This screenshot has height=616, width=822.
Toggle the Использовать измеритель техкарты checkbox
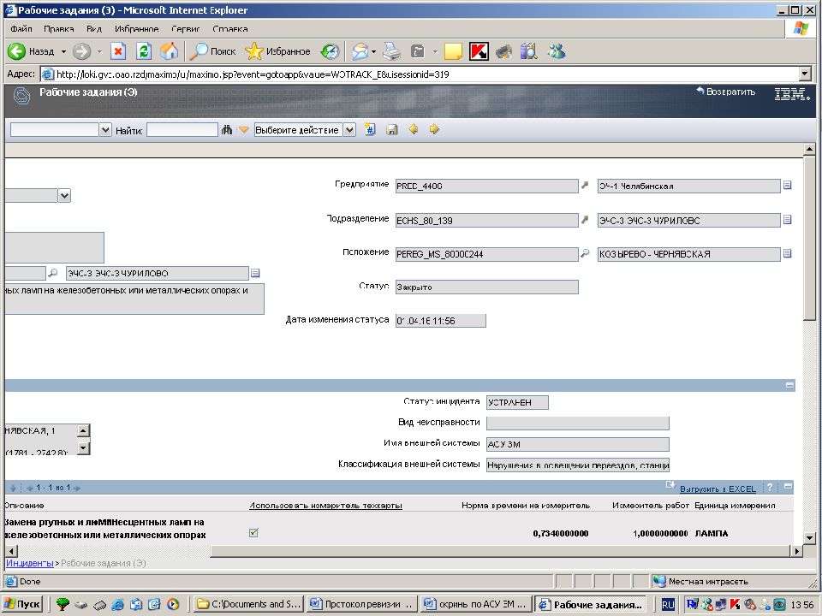[x=253, y=533]
